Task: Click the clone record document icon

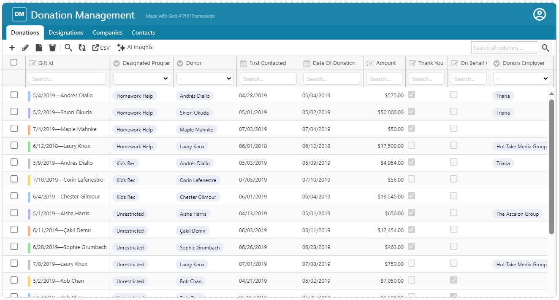Action: pos(39,48)
